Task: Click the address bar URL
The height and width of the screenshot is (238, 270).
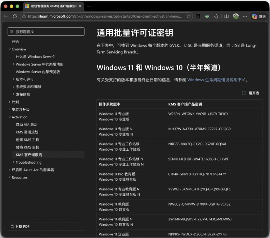Action: click(105, 16)
